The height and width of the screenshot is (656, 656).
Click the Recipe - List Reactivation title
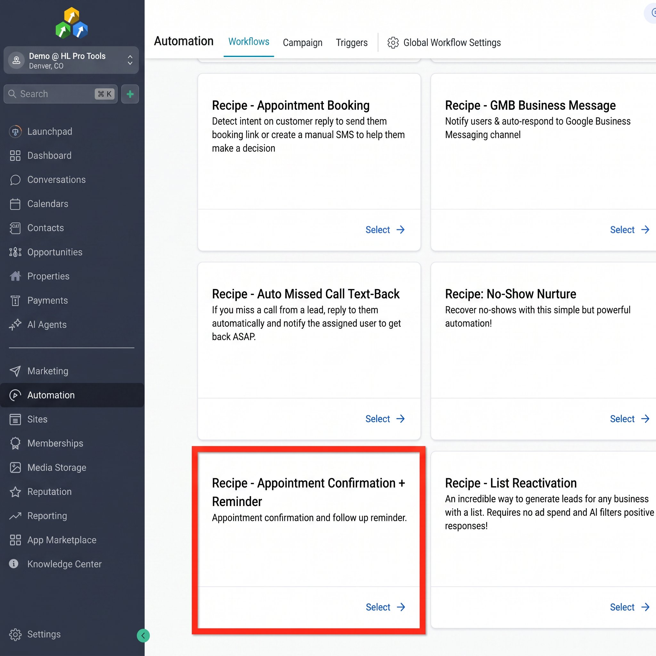(x=511, y=483)
